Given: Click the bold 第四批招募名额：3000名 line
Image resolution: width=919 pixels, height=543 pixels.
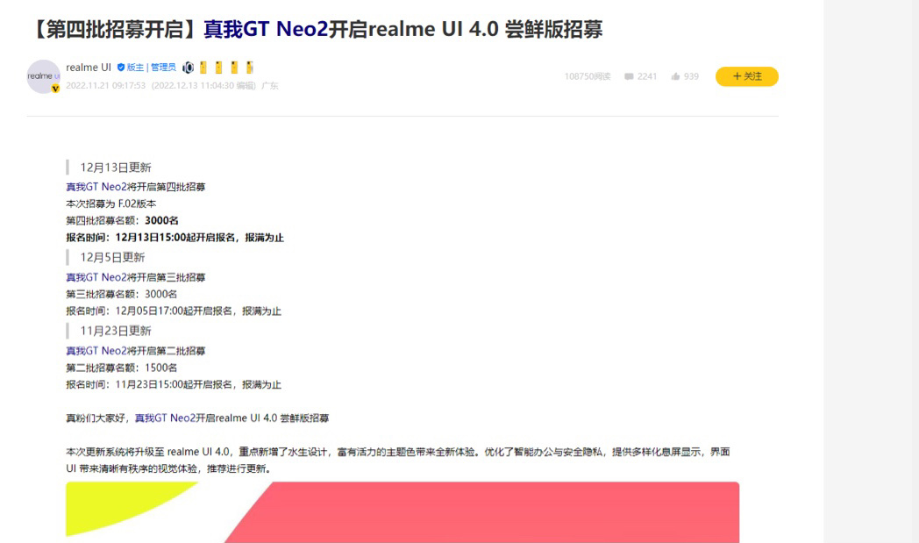Looking at the screenshot, I should (122, 221).
